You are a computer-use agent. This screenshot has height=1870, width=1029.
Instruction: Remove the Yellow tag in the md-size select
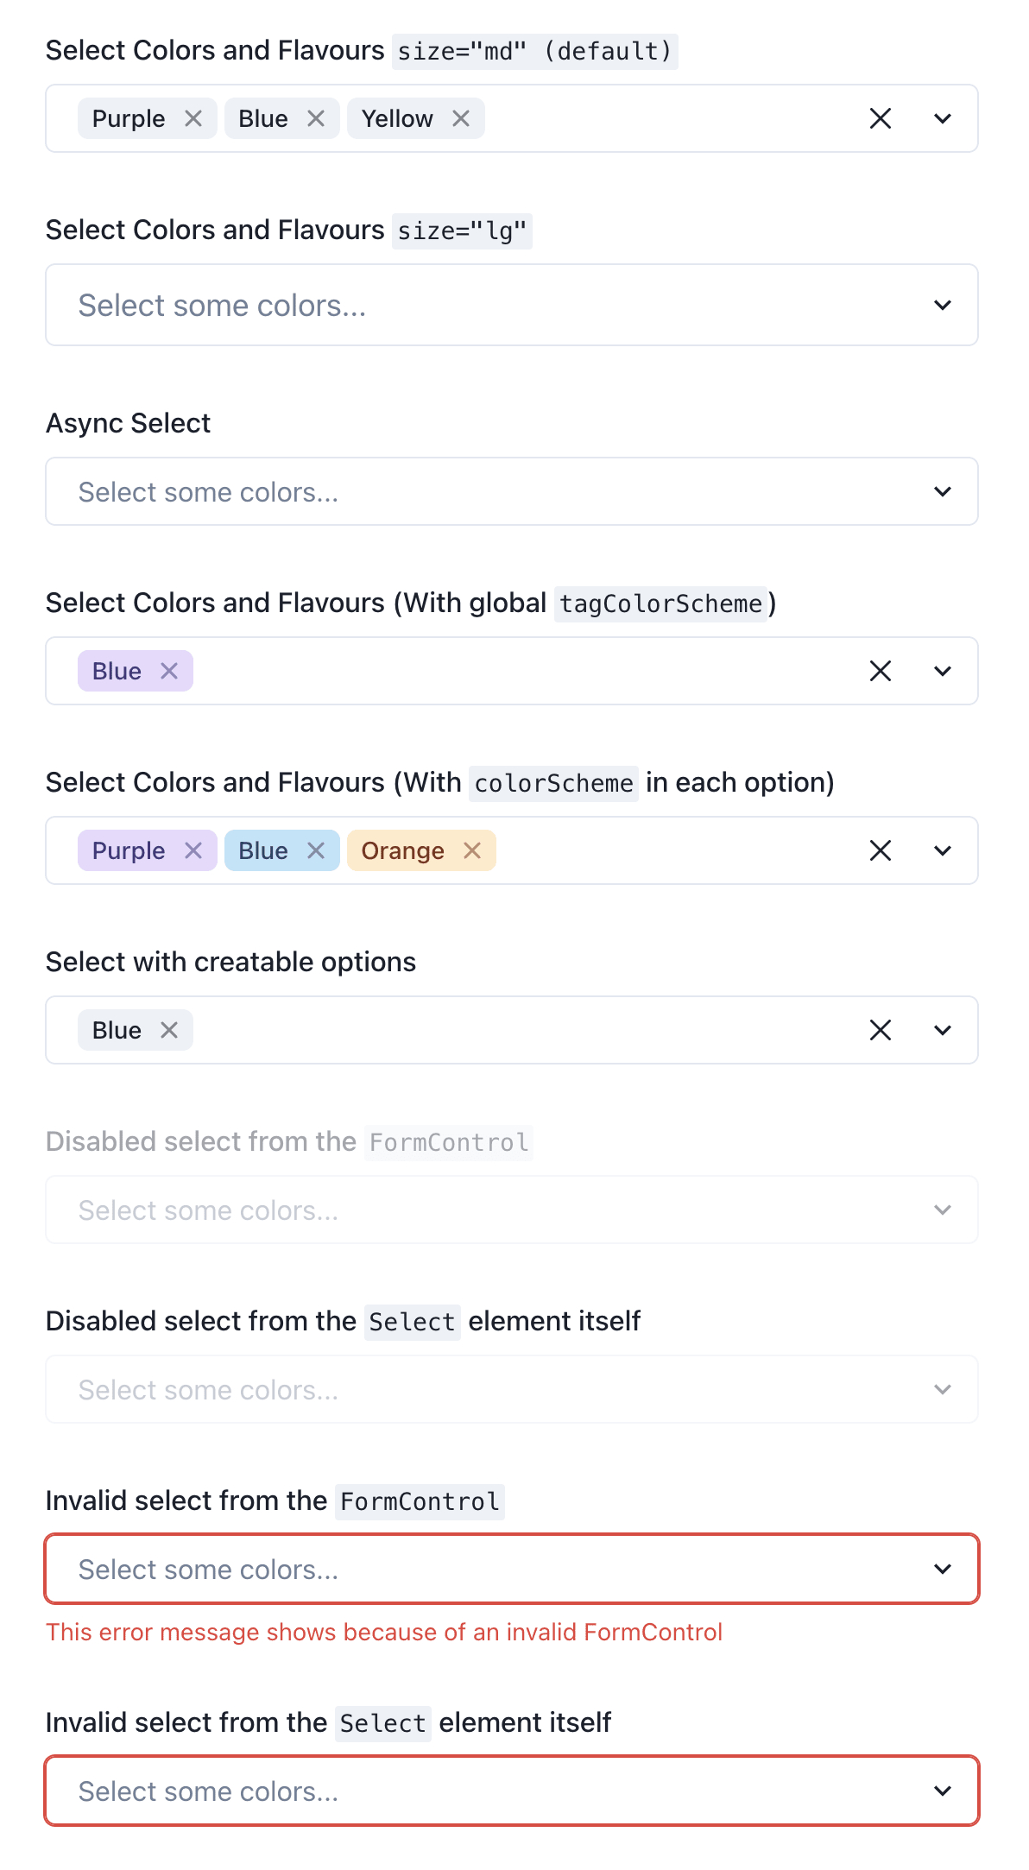click(461, 118)
